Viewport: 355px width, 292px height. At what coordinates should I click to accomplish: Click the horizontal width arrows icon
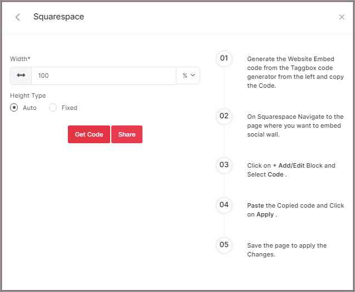(21, 75)
